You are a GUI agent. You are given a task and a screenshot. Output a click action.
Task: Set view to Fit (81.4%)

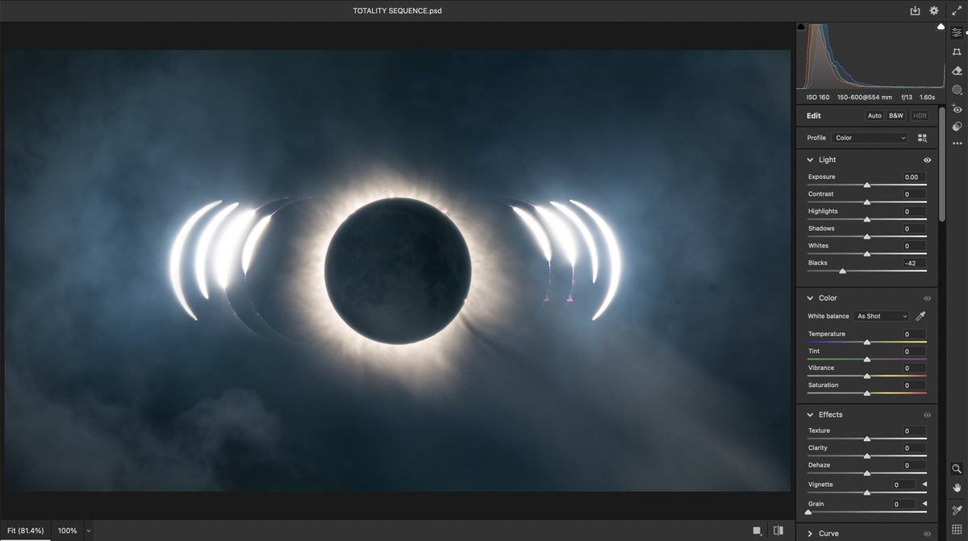[26, 531]
